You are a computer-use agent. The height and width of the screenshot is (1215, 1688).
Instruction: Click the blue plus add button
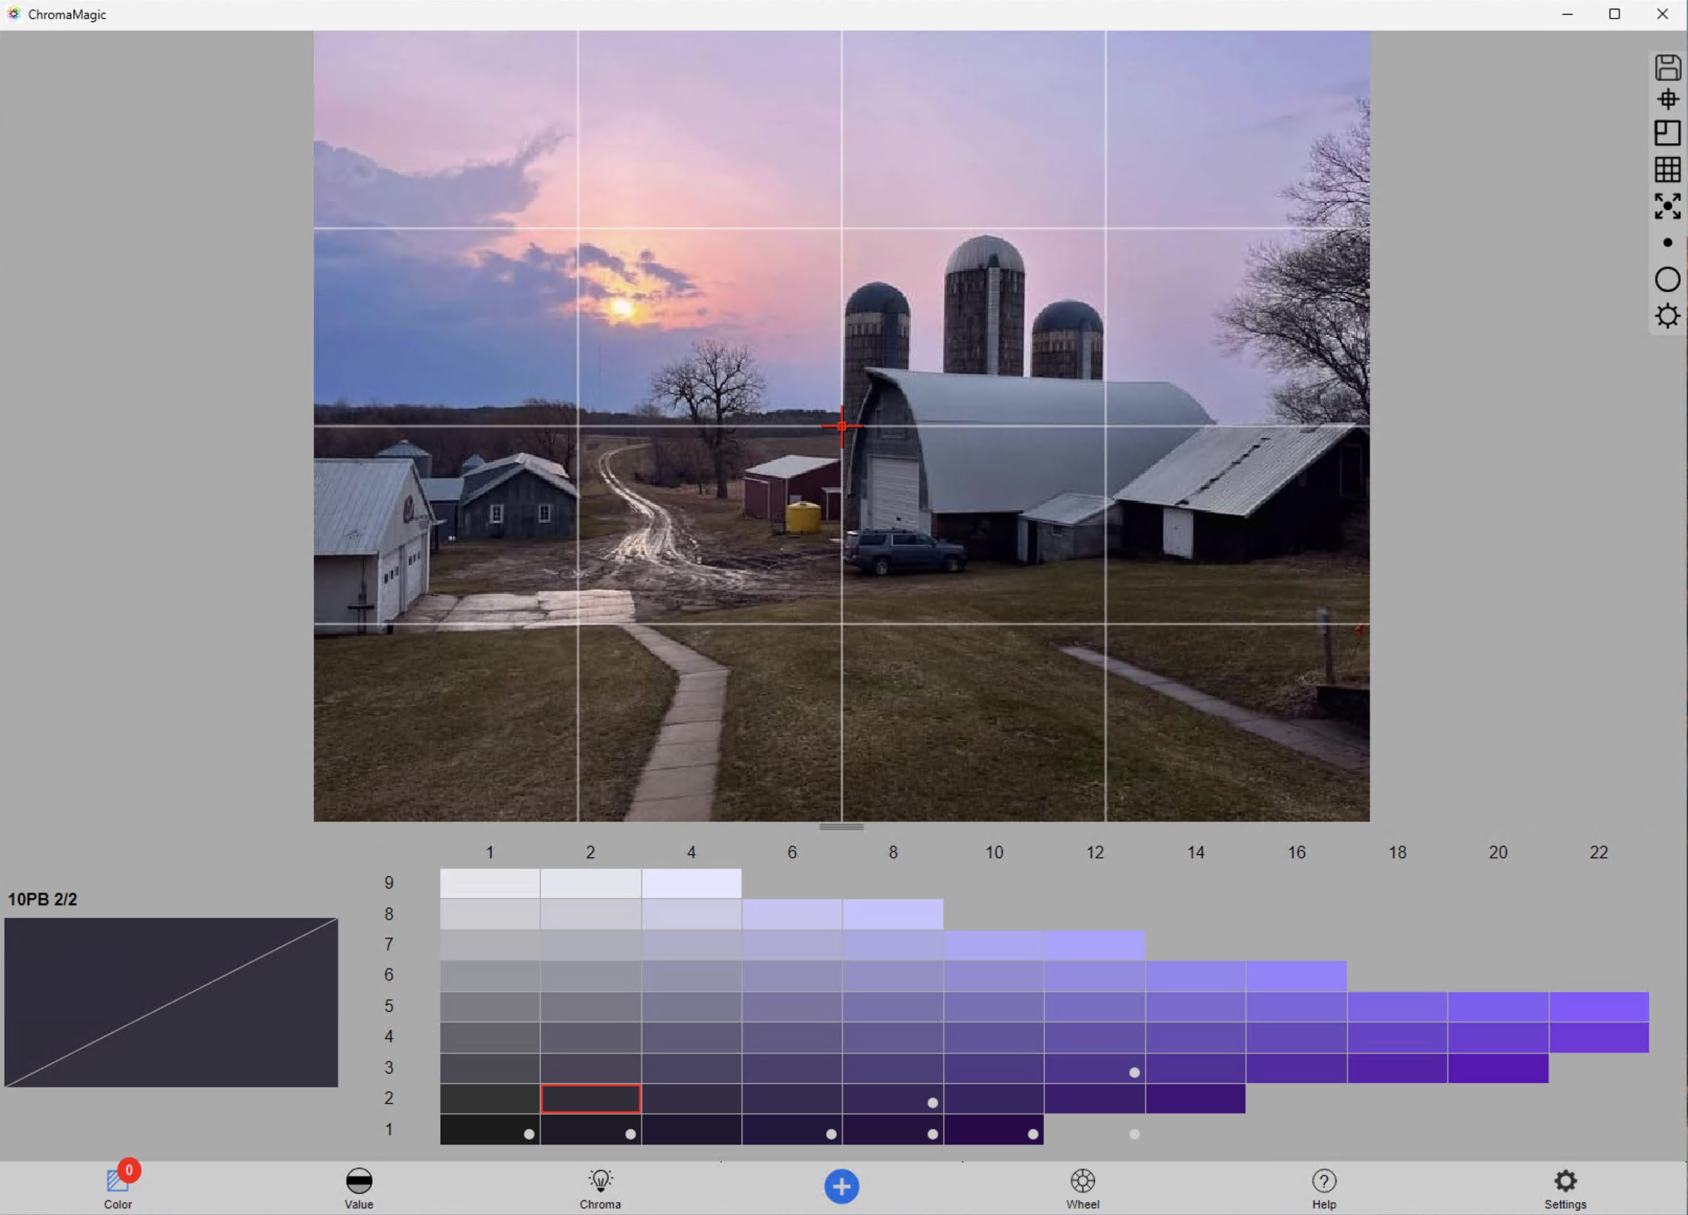pyautogui.click(x=842, y=1186)
